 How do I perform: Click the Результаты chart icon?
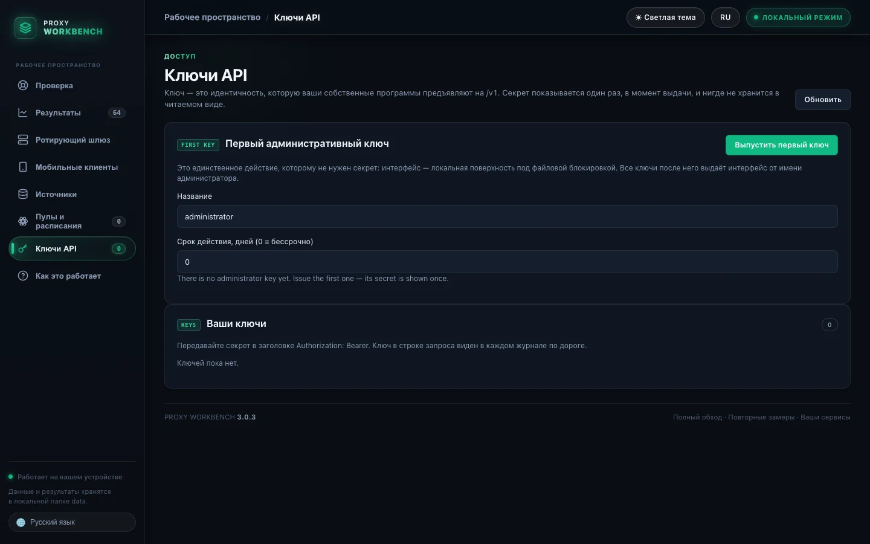(x=23, y=112)
